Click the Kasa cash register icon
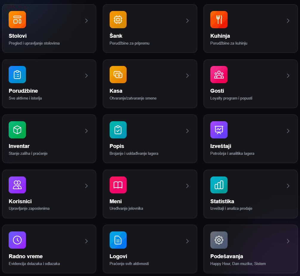The width and height of the screenshot is (300, 276). pos(118,75)
